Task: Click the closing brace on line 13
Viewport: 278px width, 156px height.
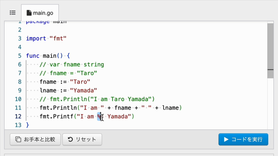Action: (27, 125)
